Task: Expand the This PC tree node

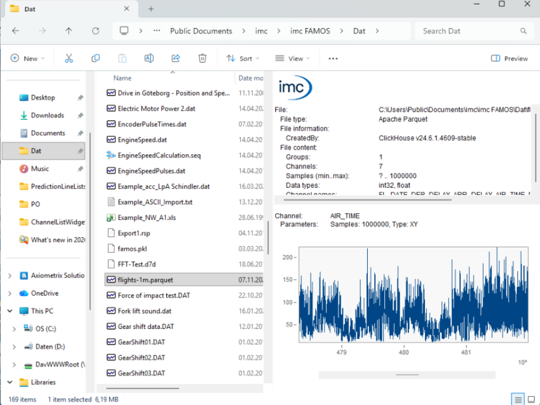Action: pyautogui.click(x=10, y=311)
